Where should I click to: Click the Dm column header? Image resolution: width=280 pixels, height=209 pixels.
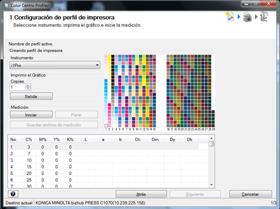(x=155, y=140)
